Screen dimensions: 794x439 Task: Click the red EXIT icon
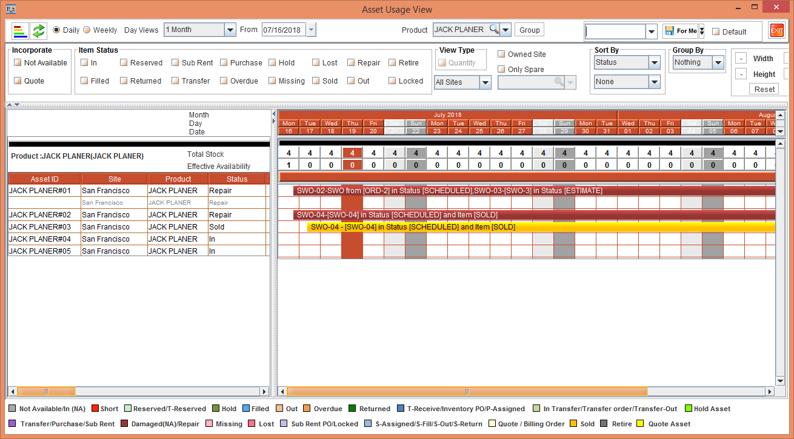pos(776,30)
